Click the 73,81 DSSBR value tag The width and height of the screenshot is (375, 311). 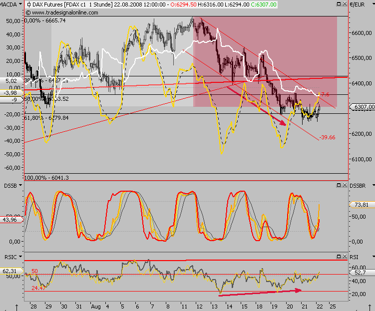tap(362, 205)
